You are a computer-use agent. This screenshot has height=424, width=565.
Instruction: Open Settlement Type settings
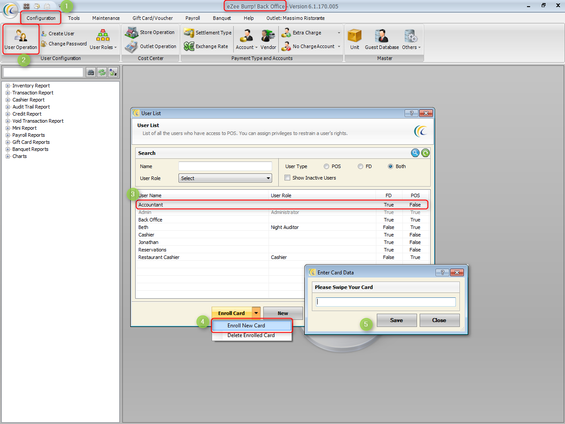(x=208, y=33)
